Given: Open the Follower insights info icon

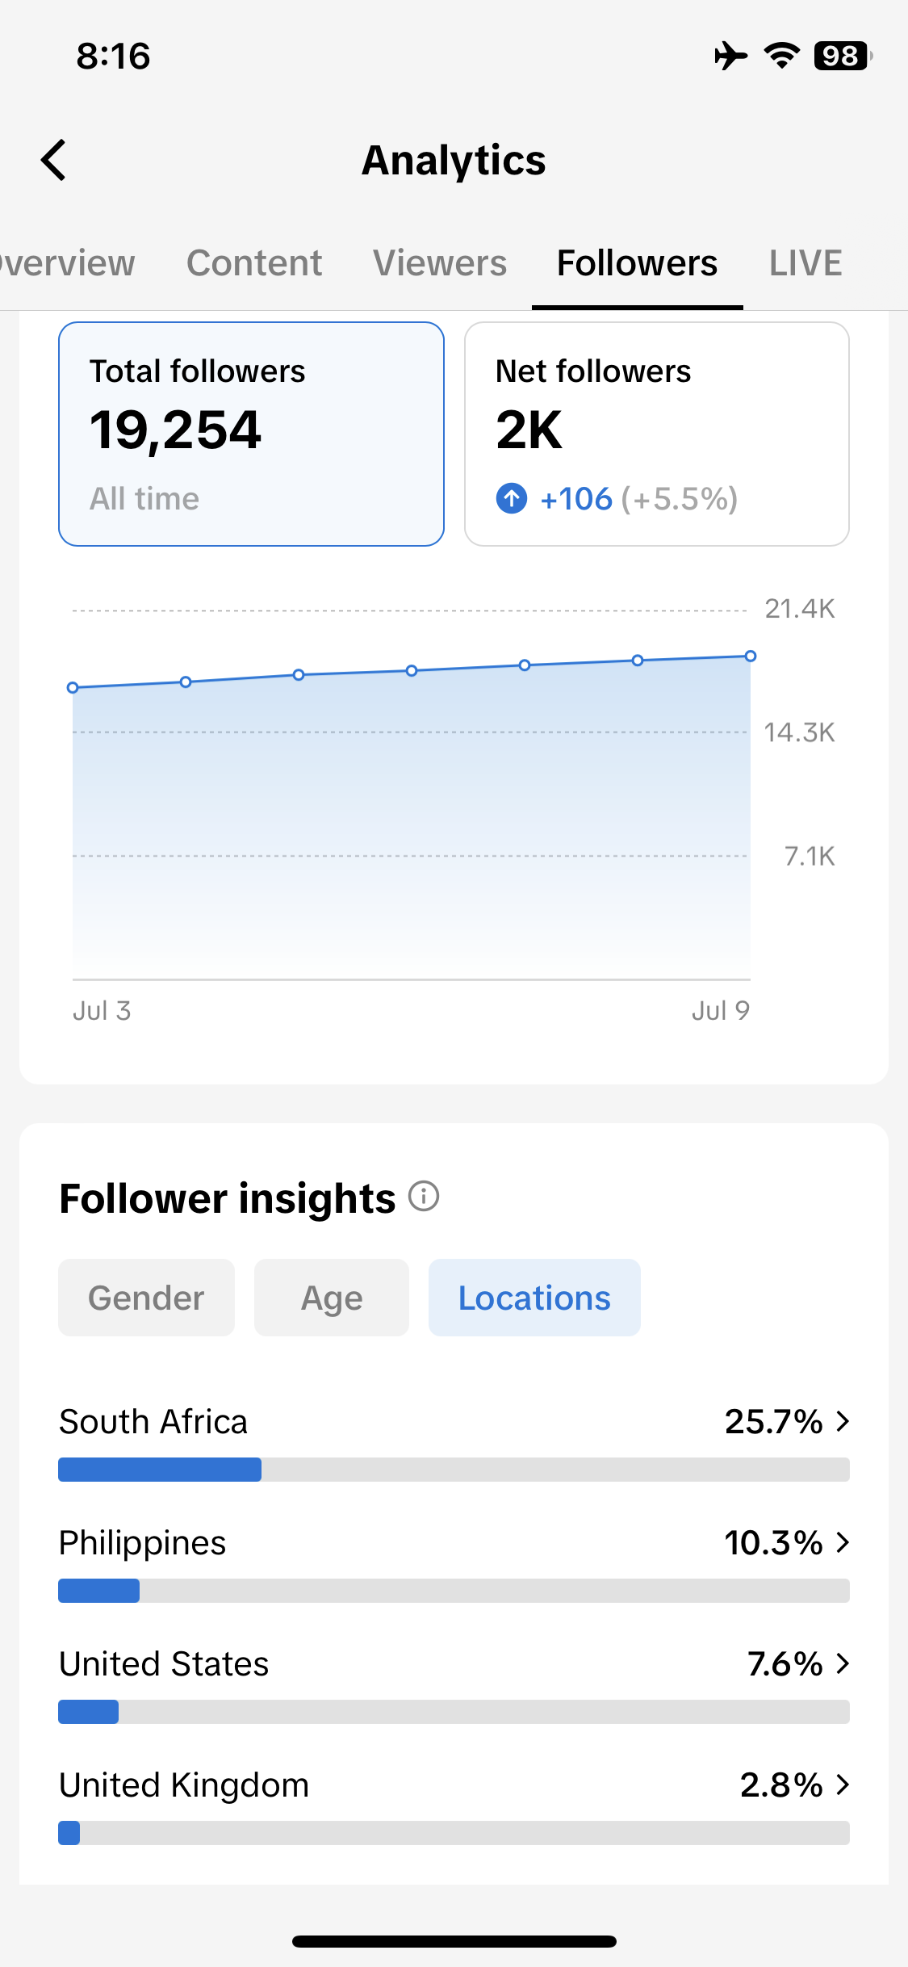Looking at the screenshot, I should [424, 1196].
